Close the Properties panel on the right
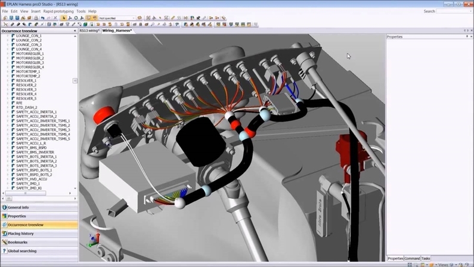 click(x=471, y=36)
